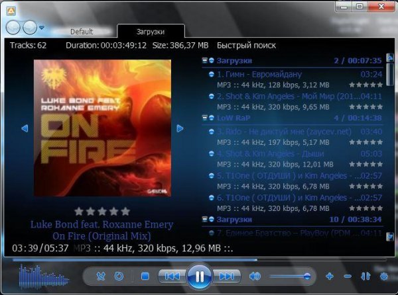Collapse the first Загрузки group 2 / 00:07:35
This screenshot has height=295, width=398.
tap(204, 60)
